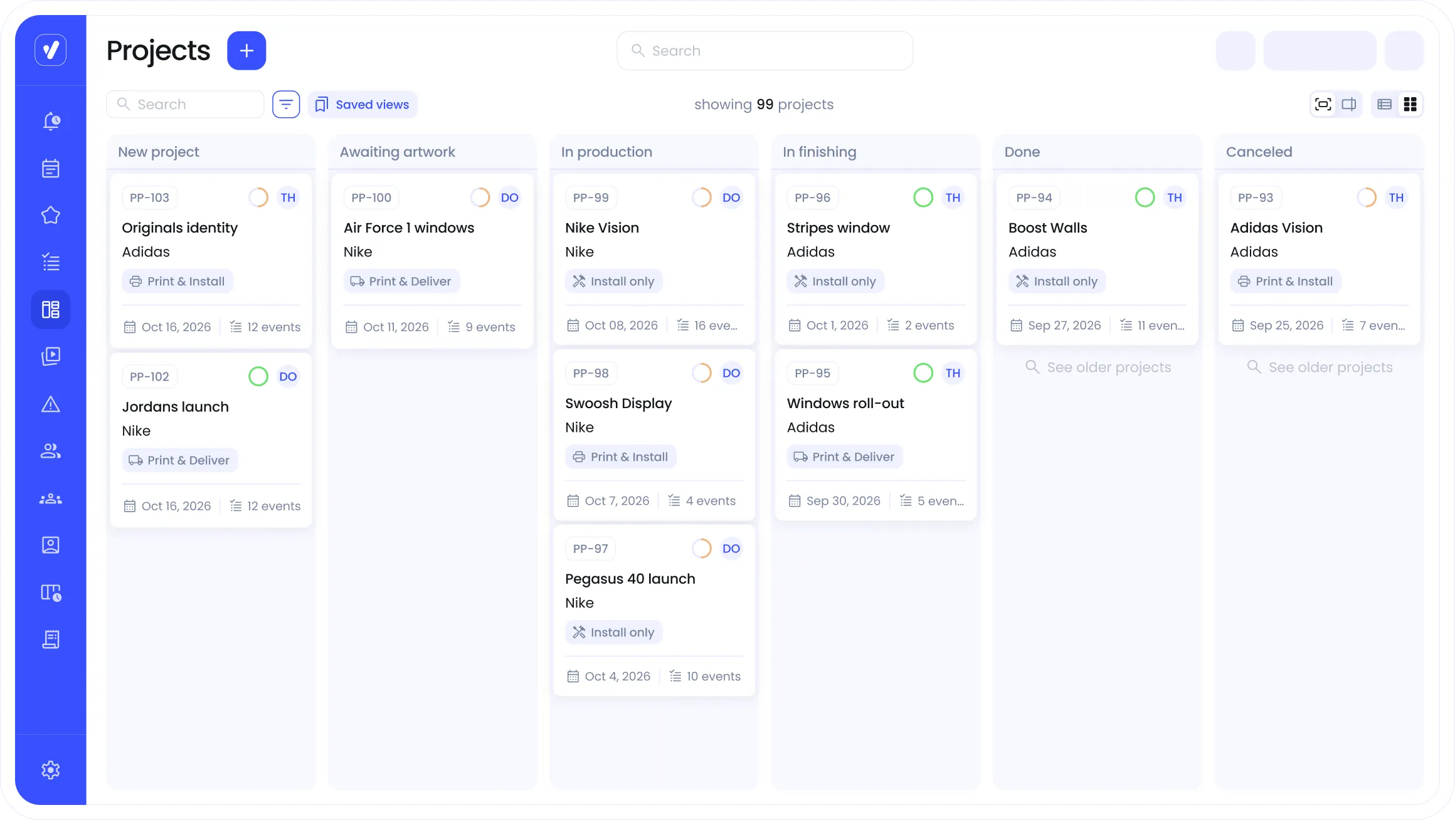Switch to the list view layout

(1384, 104)
